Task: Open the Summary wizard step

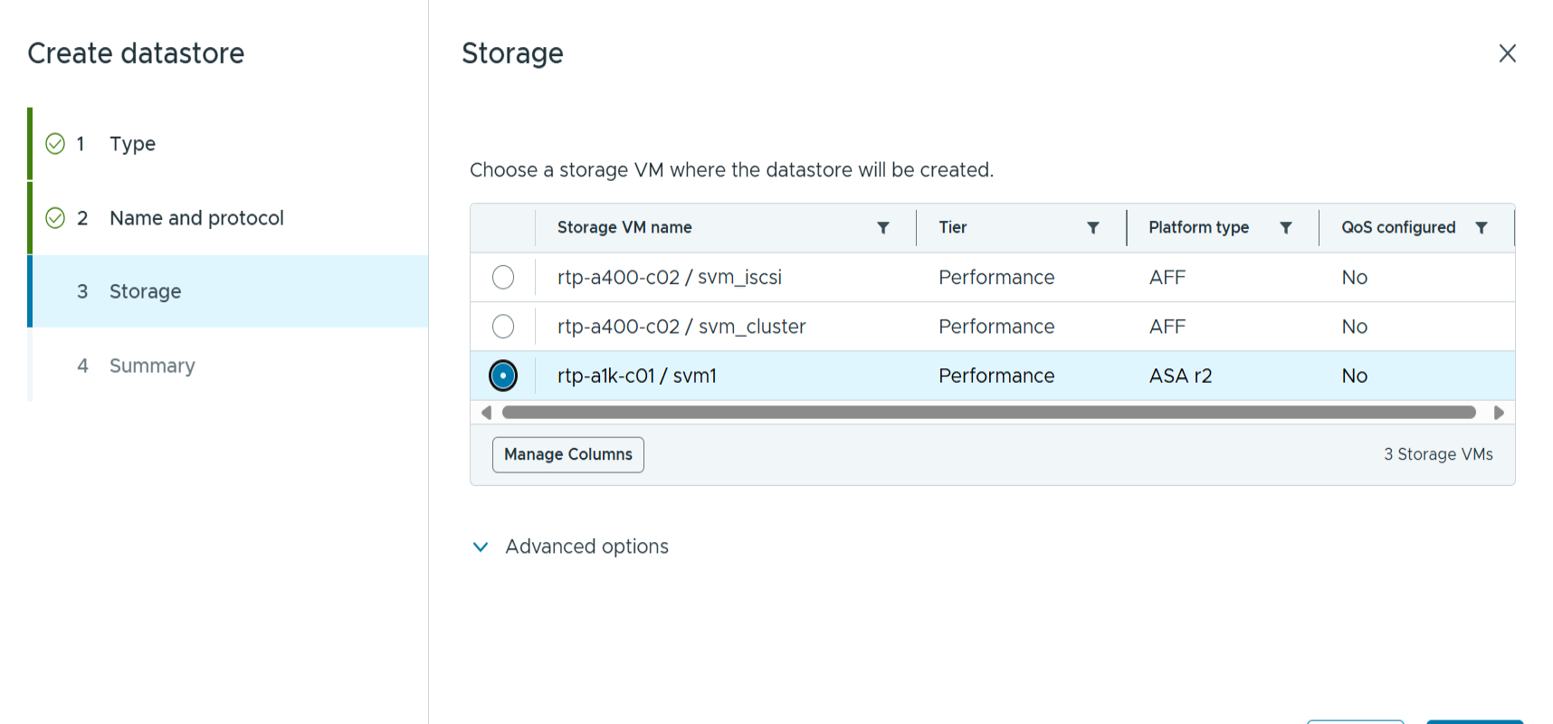Action: [152, 366]
